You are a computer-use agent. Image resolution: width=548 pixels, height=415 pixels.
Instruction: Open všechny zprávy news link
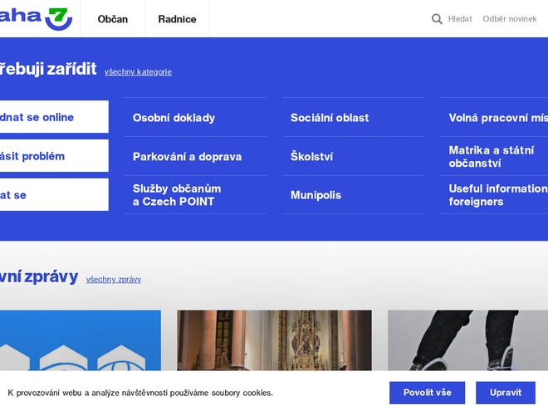coord(114,280)
